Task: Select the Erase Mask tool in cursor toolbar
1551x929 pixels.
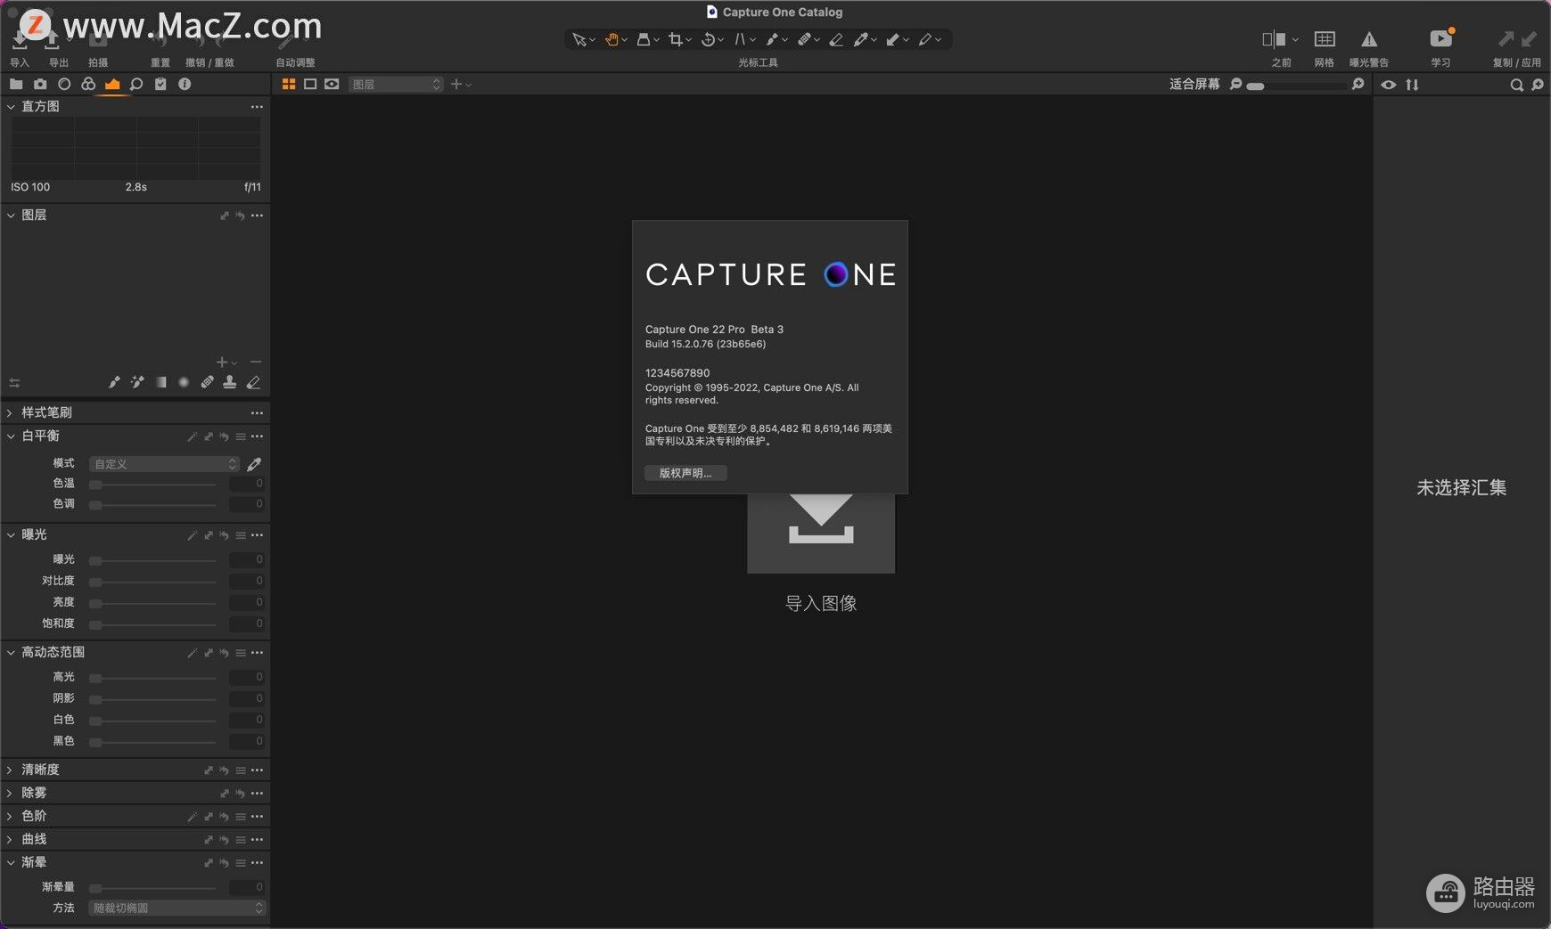Action: tap(836, 39)
